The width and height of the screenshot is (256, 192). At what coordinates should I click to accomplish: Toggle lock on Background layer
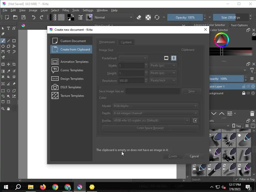point(243,93)
